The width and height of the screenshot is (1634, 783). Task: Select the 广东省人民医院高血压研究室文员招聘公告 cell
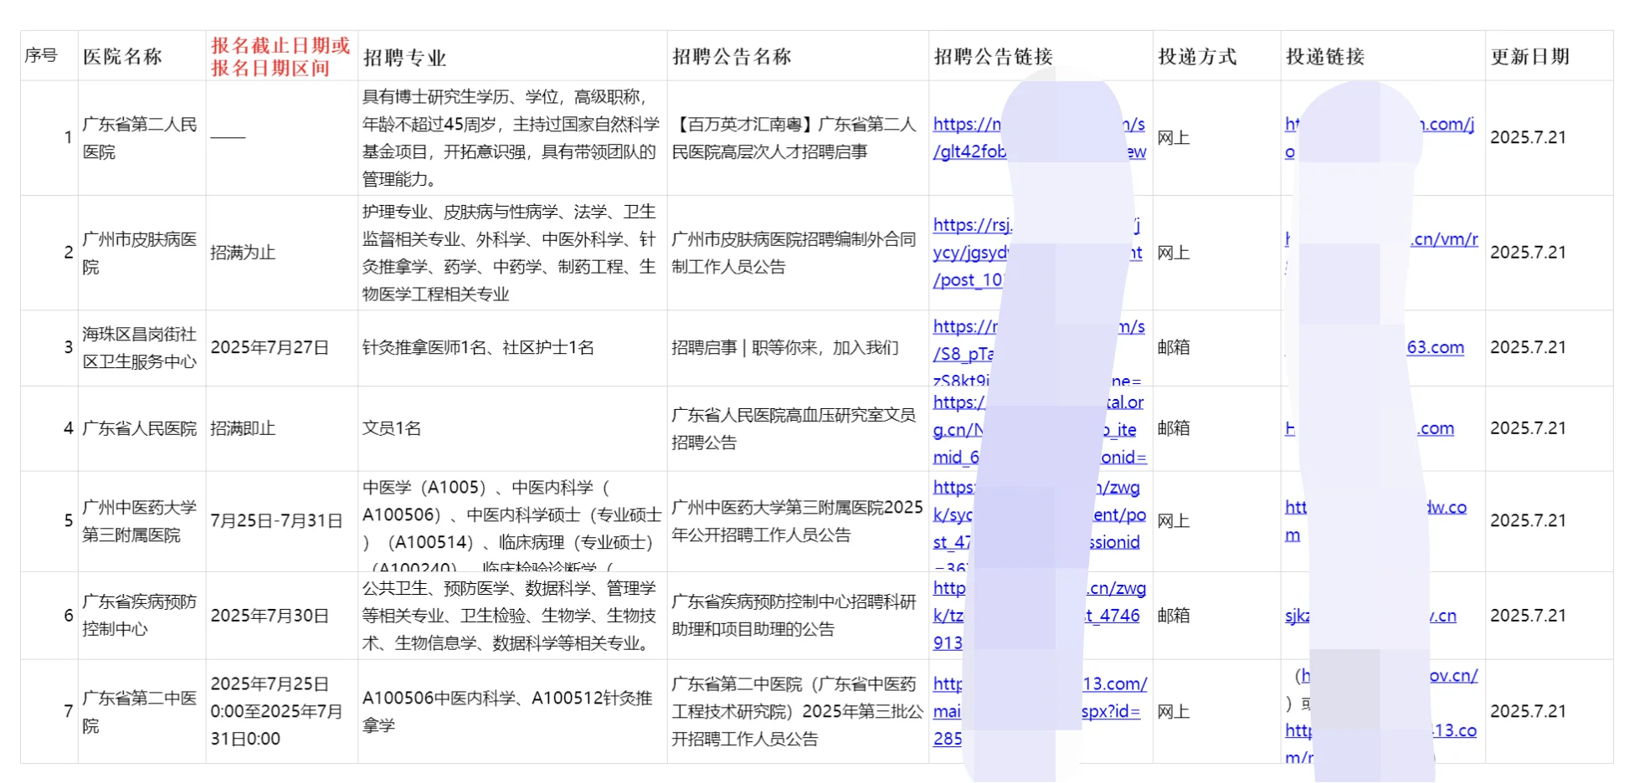point(798,428)
